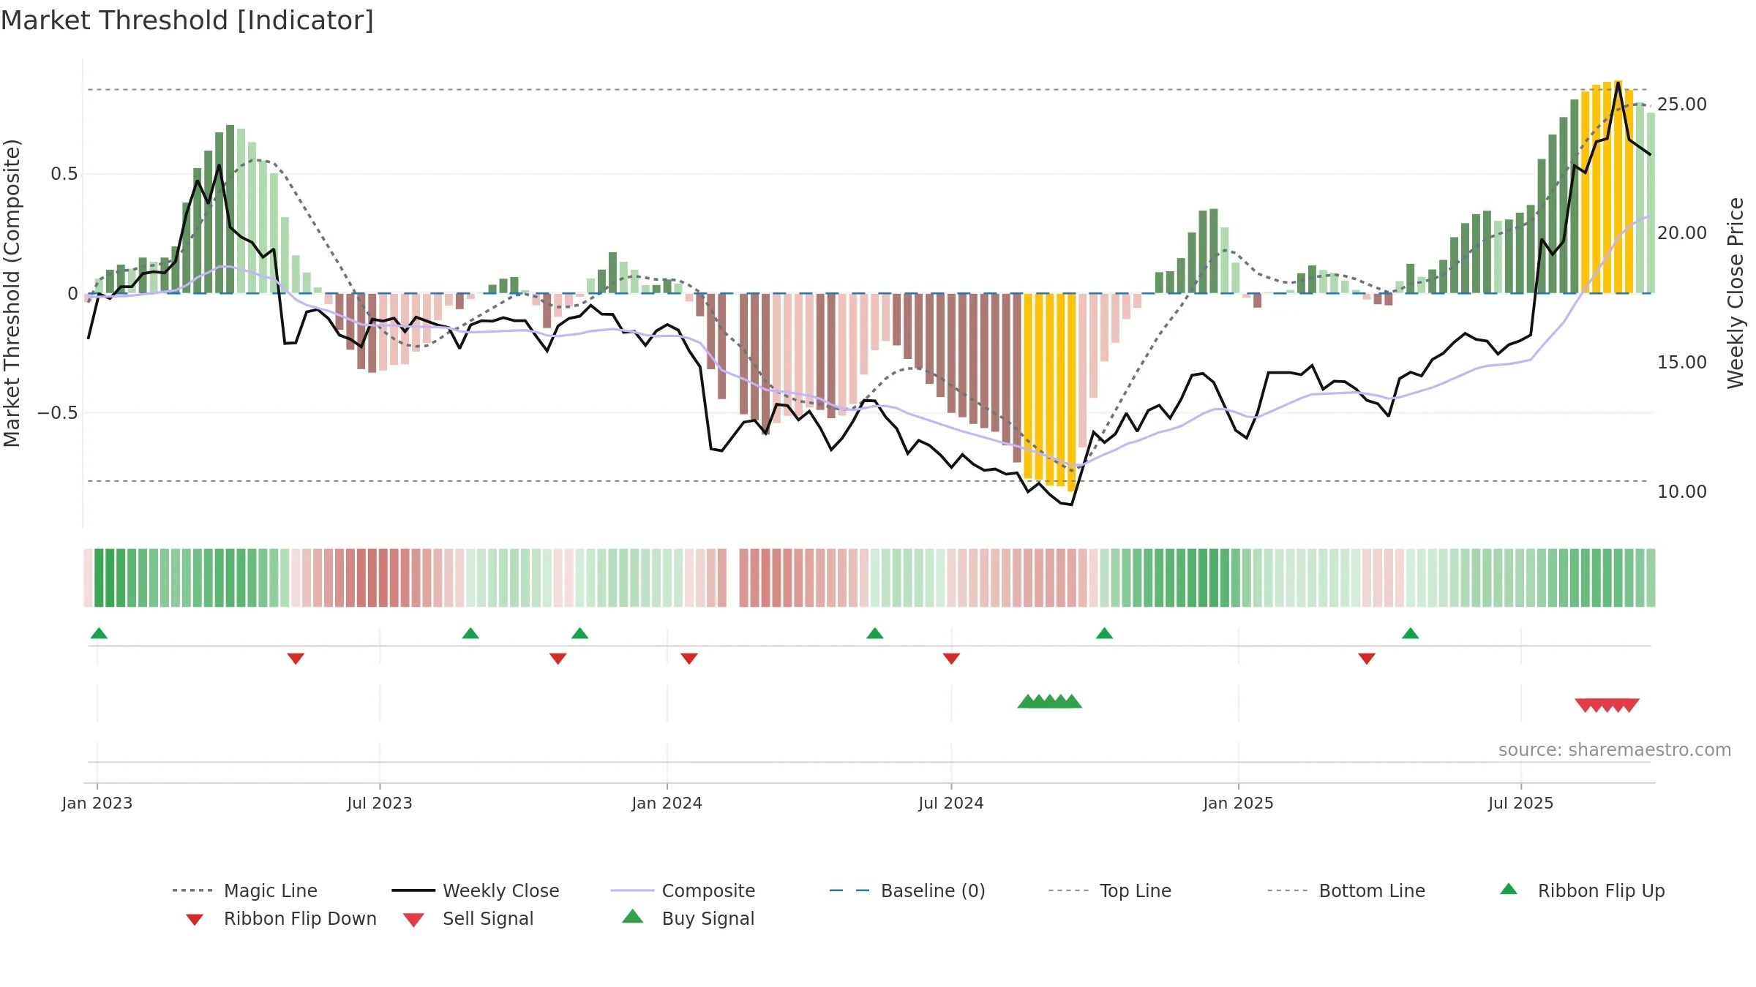This screenshot has width=1756, height=987.
Task: Click the Market Threshold [Indicator] title
Action: point(187,20)
